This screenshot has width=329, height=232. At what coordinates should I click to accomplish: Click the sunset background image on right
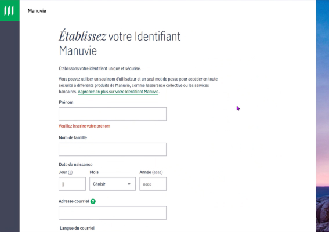[323, 116]
